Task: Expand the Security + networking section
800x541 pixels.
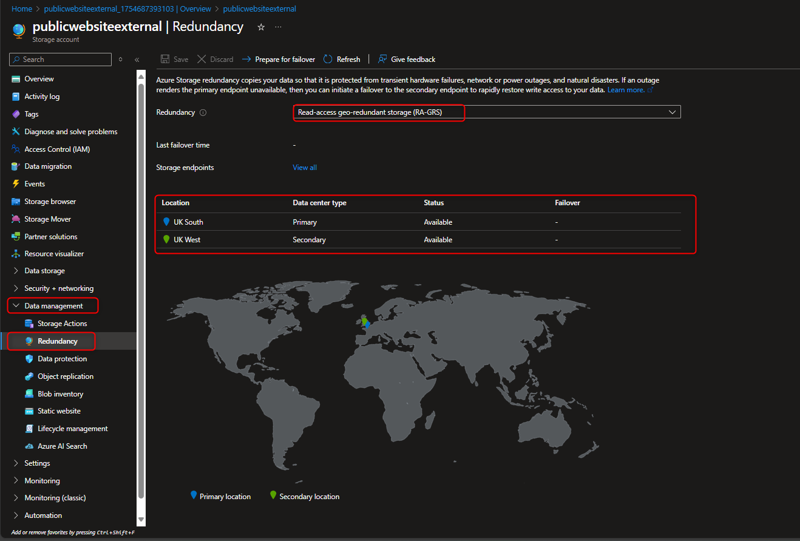Action: coord(58,288)
